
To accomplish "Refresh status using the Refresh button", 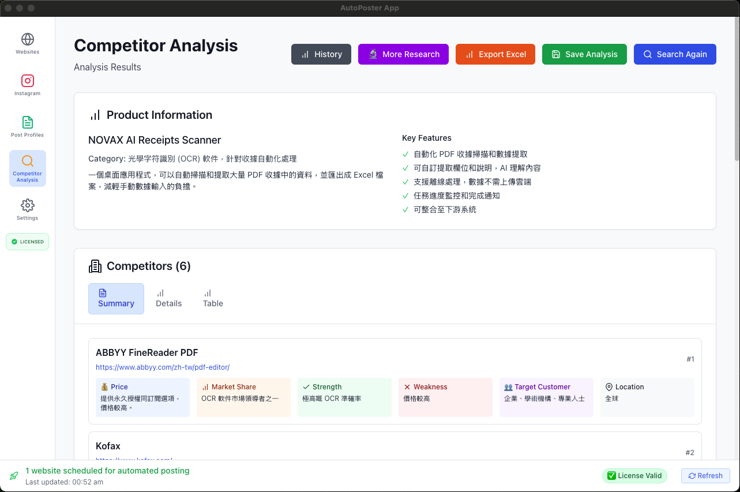I will [705, 476].
